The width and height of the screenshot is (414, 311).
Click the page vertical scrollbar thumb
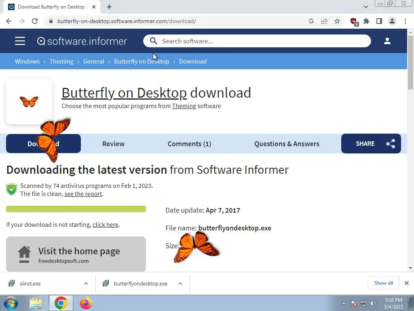tap(410, 62)
